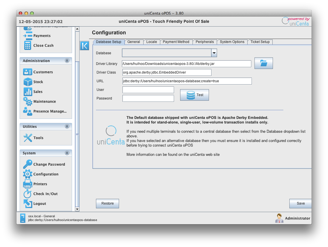Open Maintenance gears icon
Screen dimensions: 328x247
pyautogui.click(x=28, y=102)
